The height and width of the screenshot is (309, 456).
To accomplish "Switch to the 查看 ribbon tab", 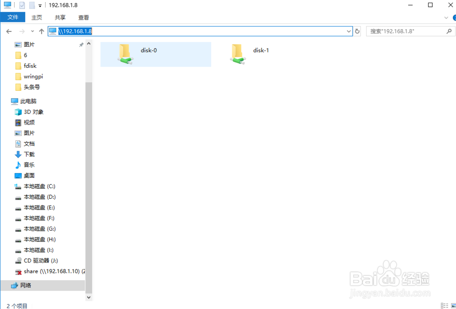I will (x=84, y=17).
